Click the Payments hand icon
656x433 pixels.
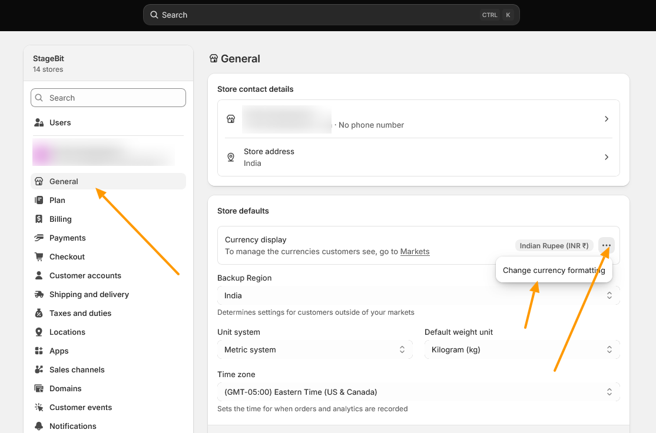click(39, 238)
